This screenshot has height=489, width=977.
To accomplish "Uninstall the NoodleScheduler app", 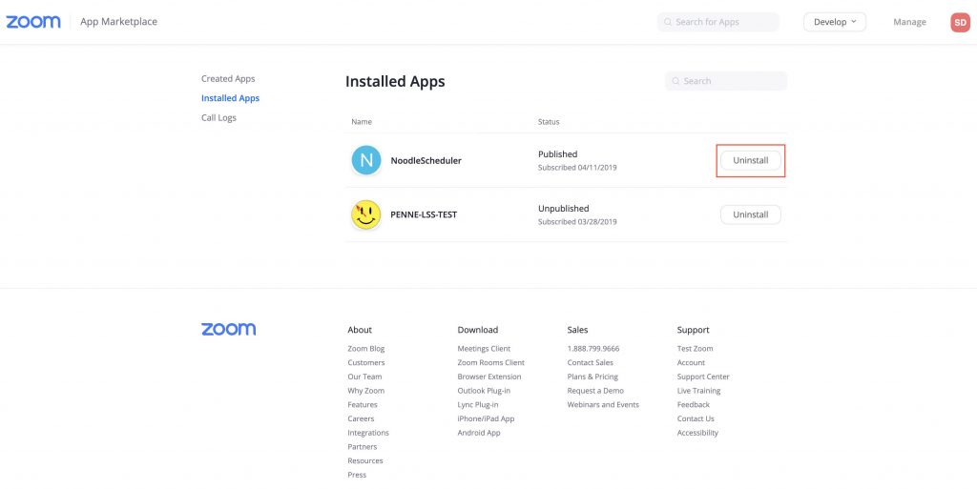I will click(751, 160).
